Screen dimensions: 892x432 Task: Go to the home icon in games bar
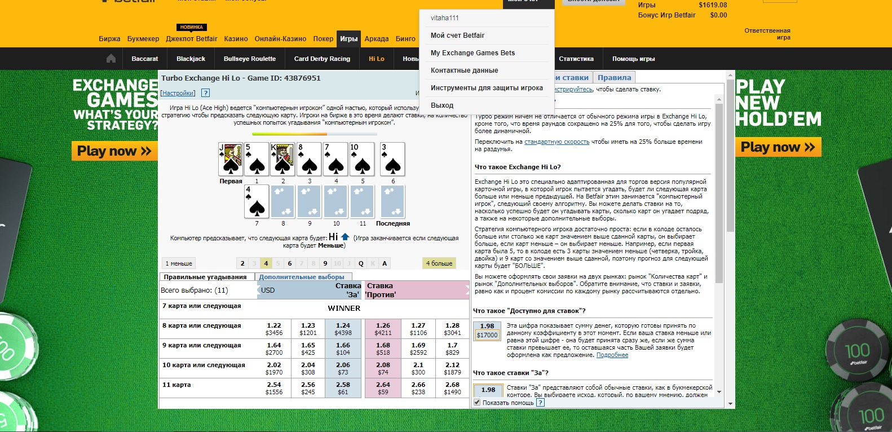111,59
